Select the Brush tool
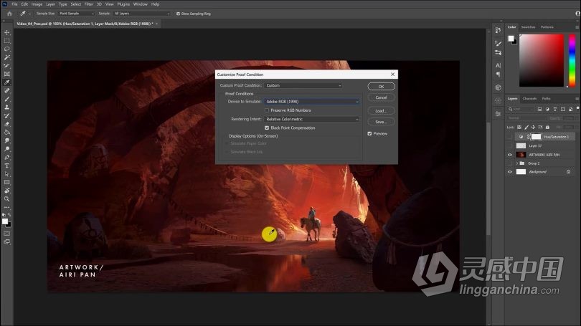Image resolution: width=581 pixels, height=326 pixels. click(6, 99)
